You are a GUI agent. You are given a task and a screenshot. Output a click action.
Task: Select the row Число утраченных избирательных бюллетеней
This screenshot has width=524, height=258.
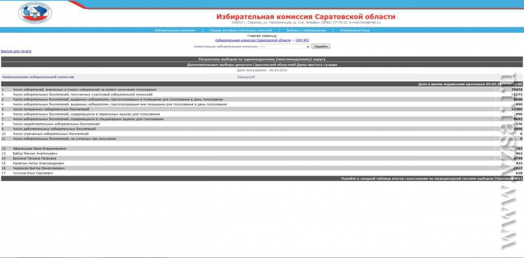pos(261,134)
